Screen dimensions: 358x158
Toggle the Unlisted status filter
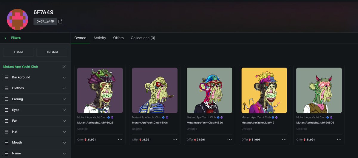point(52,52)
